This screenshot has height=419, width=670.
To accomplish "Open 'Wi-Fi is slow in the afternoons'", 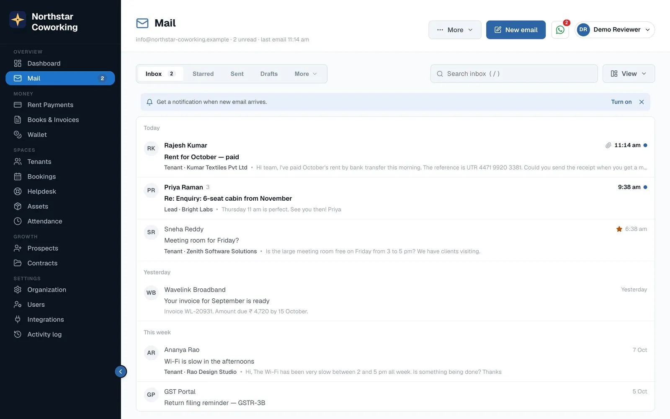I will 395,361.
